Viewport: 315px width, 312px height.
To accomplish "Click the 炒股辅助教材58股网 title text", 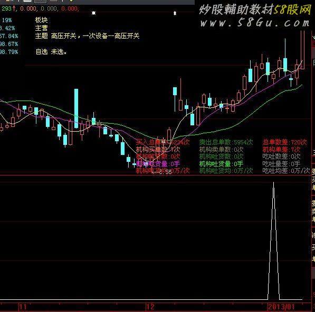I will (255, 10).
